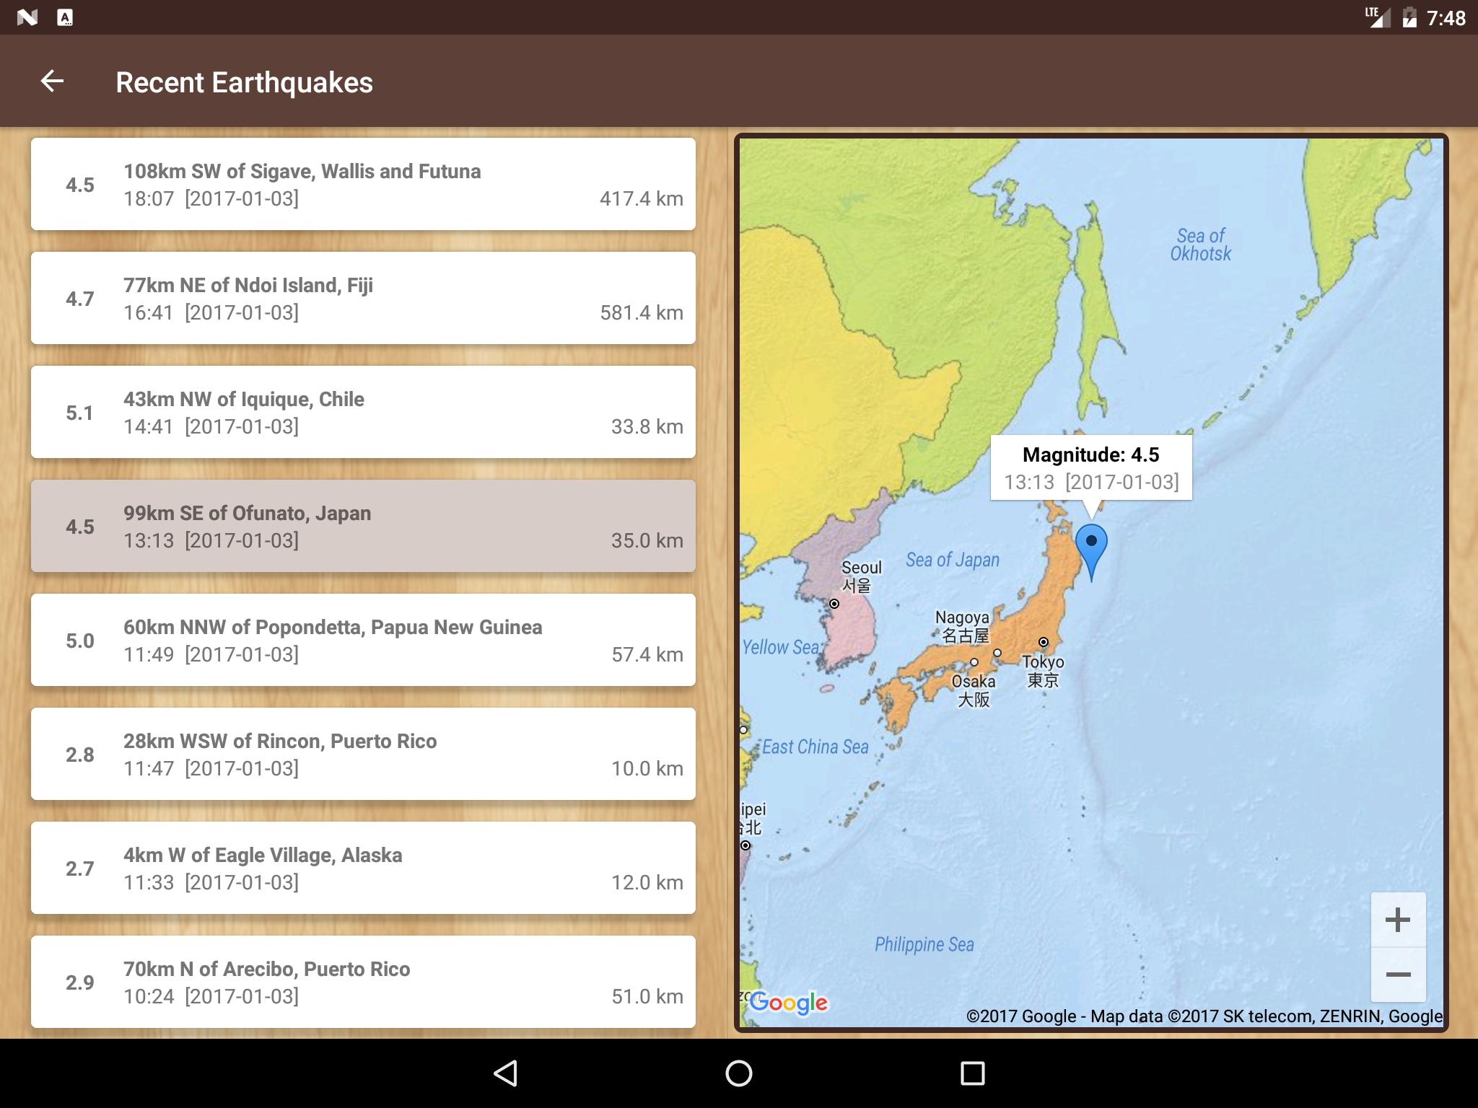Viewport: 1478px width, 1108px height.
Task: Tap magnitude 2.9 in Arecibo row
Action: [79, 982]
